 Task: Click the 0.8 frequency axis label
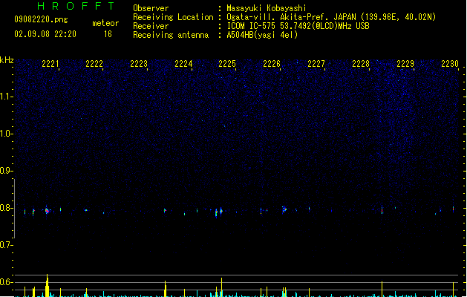6,208
